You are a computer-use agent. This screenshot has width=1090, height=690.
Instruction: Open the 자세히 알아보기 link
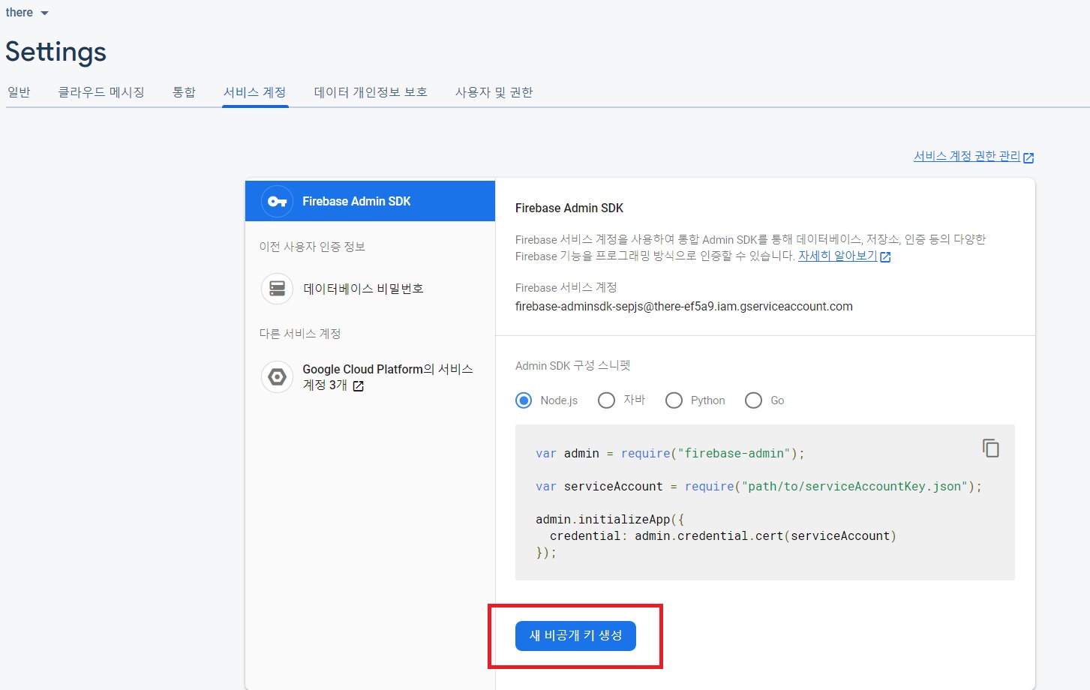(x=837, y=256)
